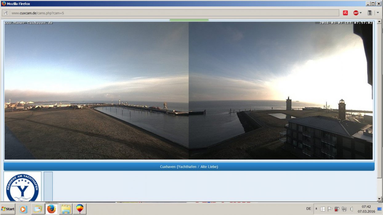The image size is (383, 215).
Task: Switch the DE keyboard language indicator
Action: (308, 209)
